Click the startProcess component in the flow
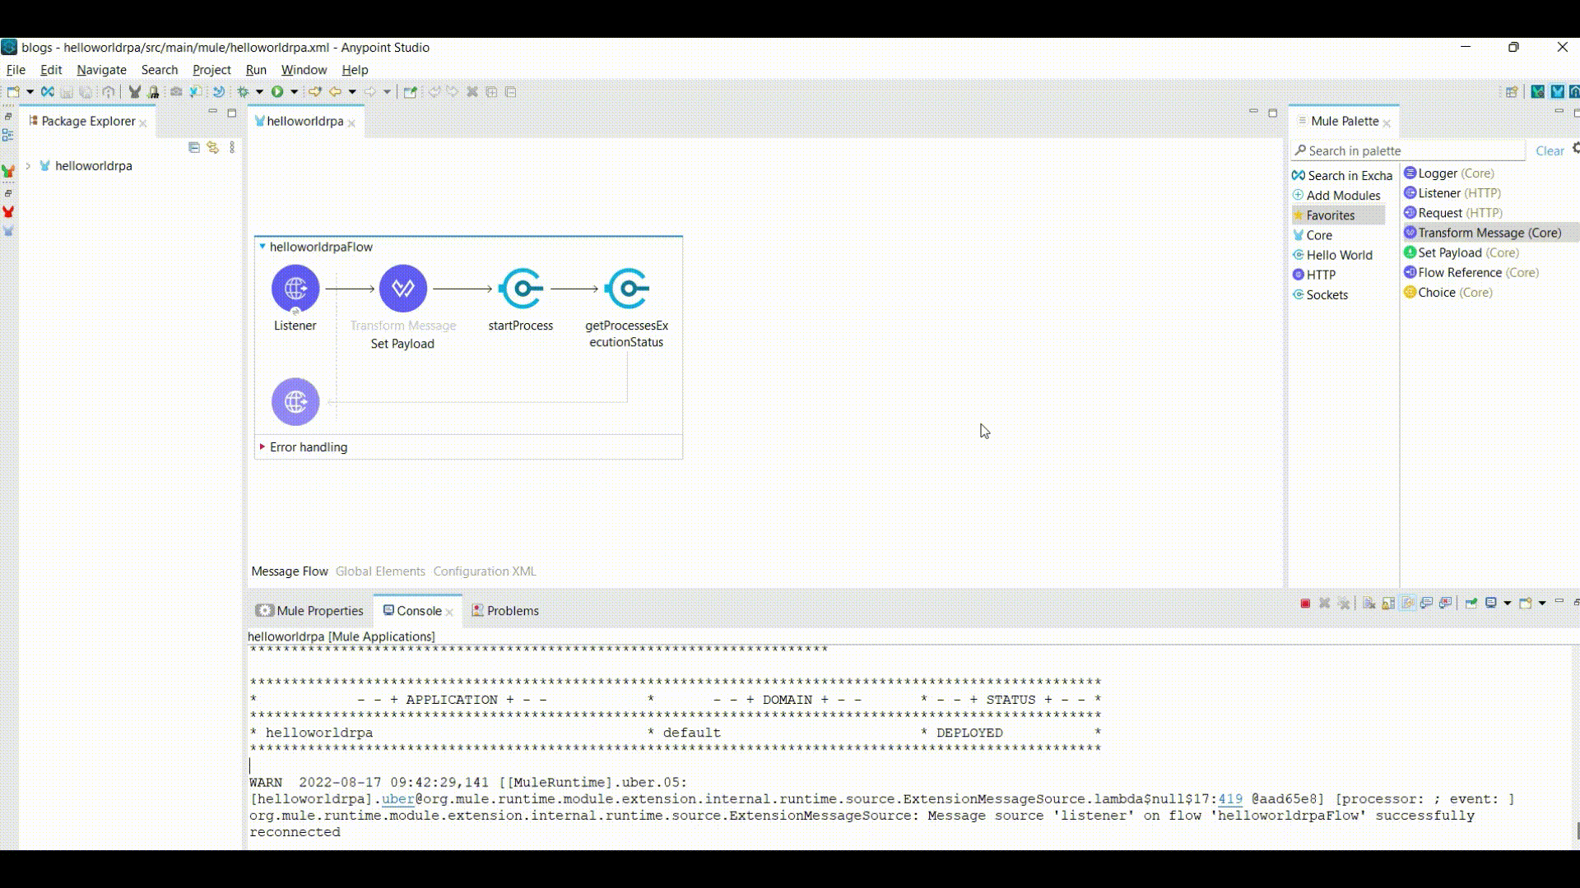Image resolution: width=1580 pixels, height=888 pixels. click(521, 288)
